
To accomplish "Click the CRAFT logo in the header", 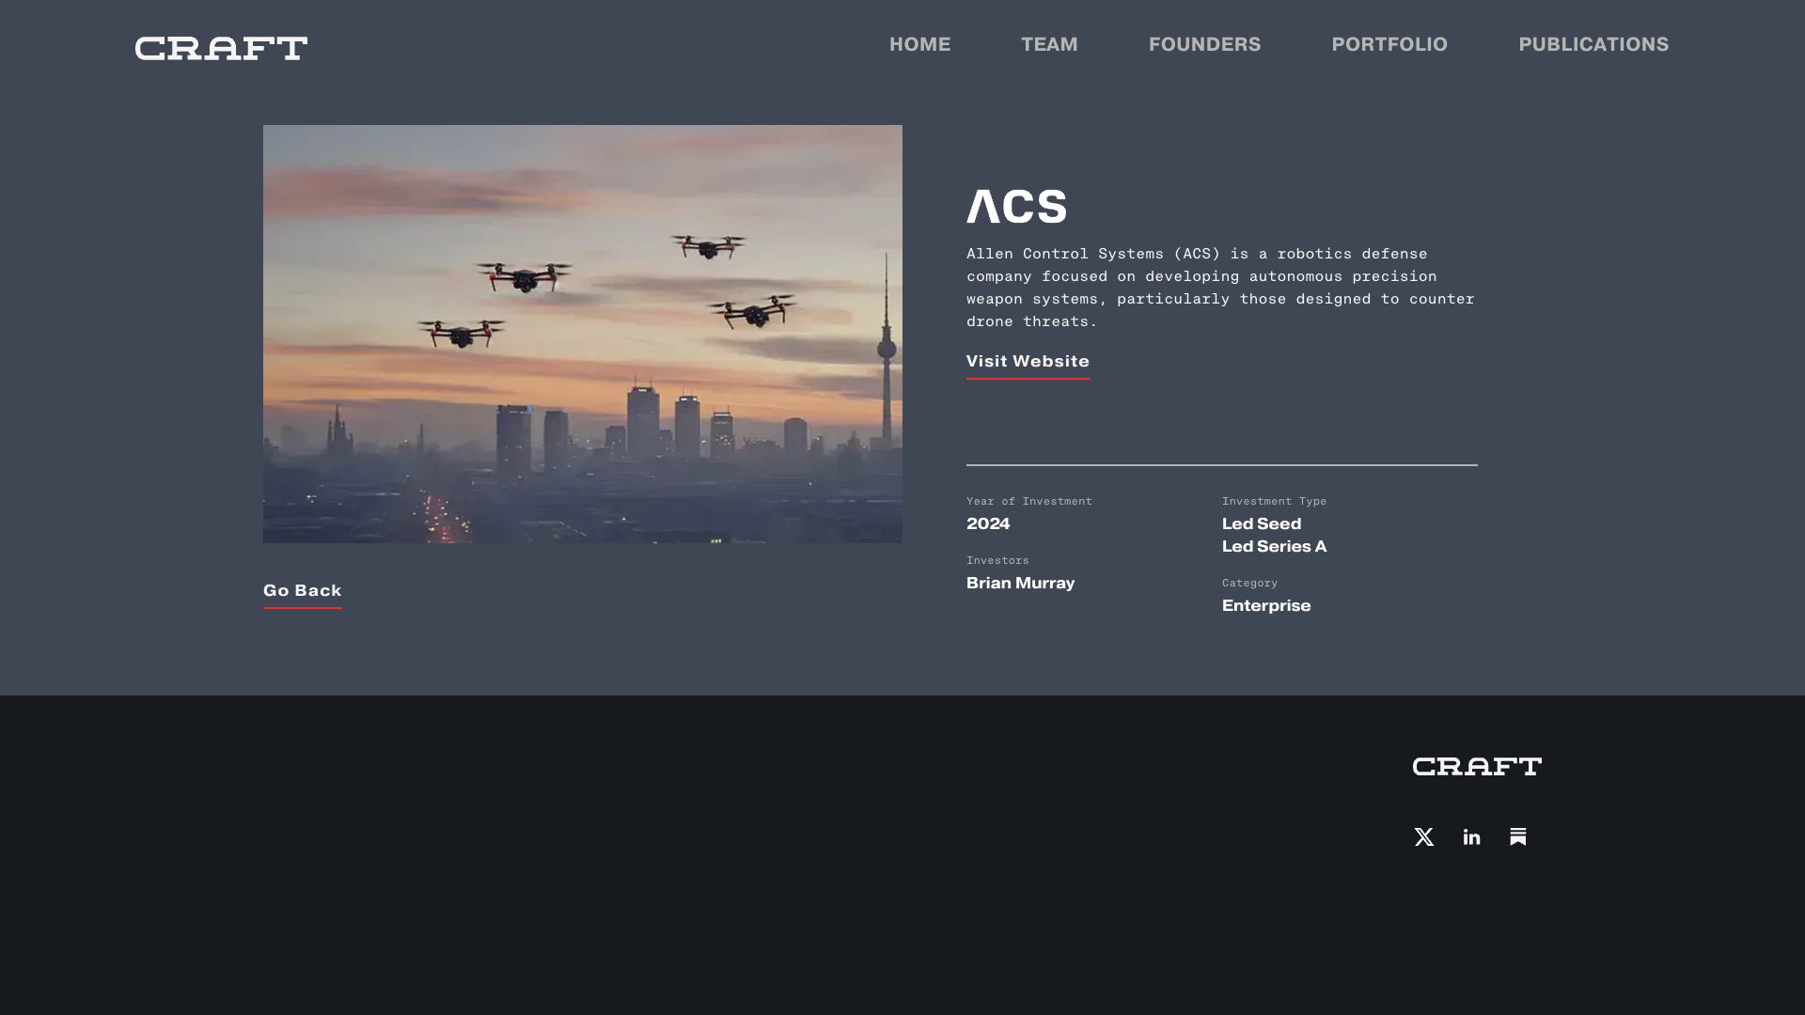I will pyautogui.click(x=221, y=47).
